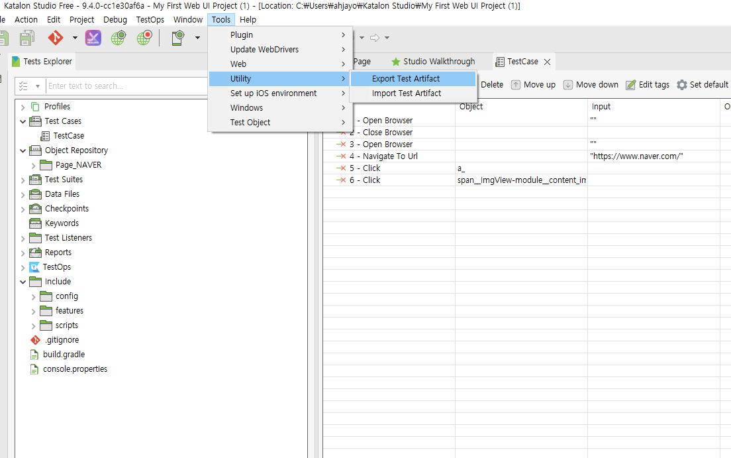This screenshot has width=731, height=458.
Task: Open the forward navigation history dropdown
Action: point(387,38)
